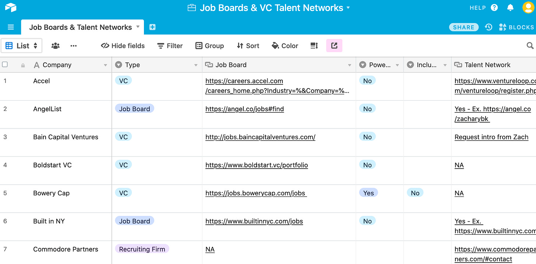Viewport: 536px width, 264px height.
Task: Open jobs.baincapitalventures.com link
Action: point(260,137)
